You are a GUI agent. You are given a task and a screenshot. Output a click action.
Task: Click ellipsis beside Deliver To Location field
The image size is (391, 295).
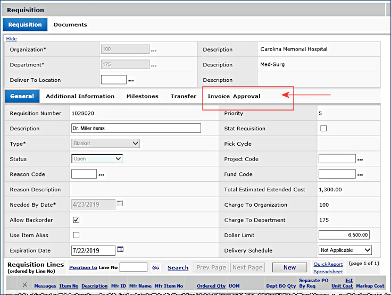pos(131,81)
